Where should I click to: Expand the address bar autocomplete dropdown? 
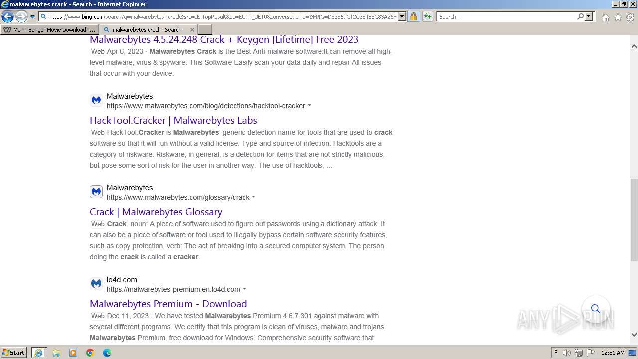[x=402, y=16]
